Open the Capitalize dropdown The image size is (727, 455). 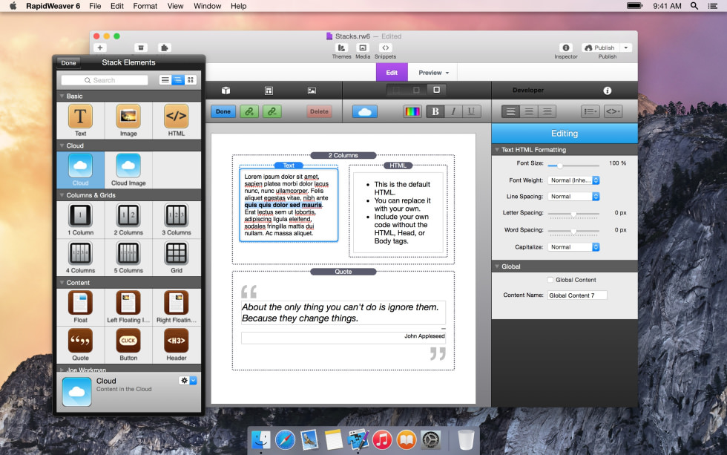(x=574, y=246)
